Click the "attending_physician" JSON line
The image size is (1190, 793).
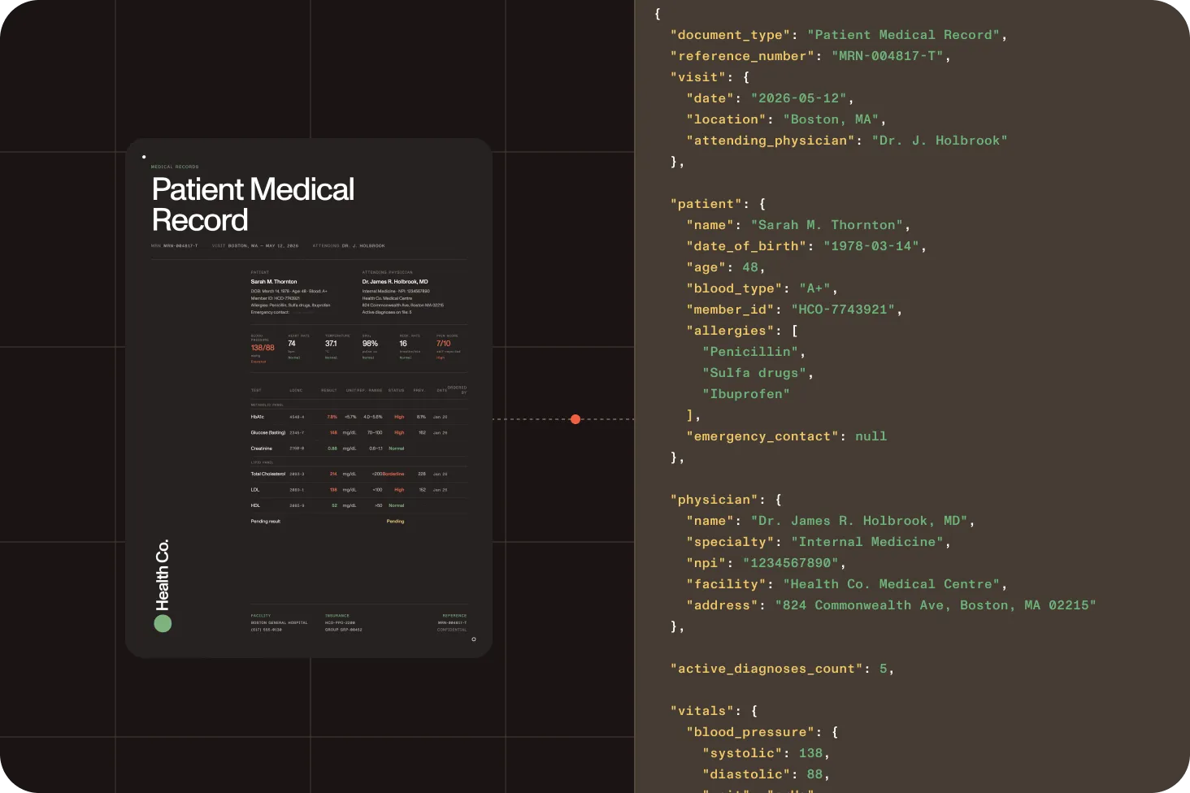847,141
